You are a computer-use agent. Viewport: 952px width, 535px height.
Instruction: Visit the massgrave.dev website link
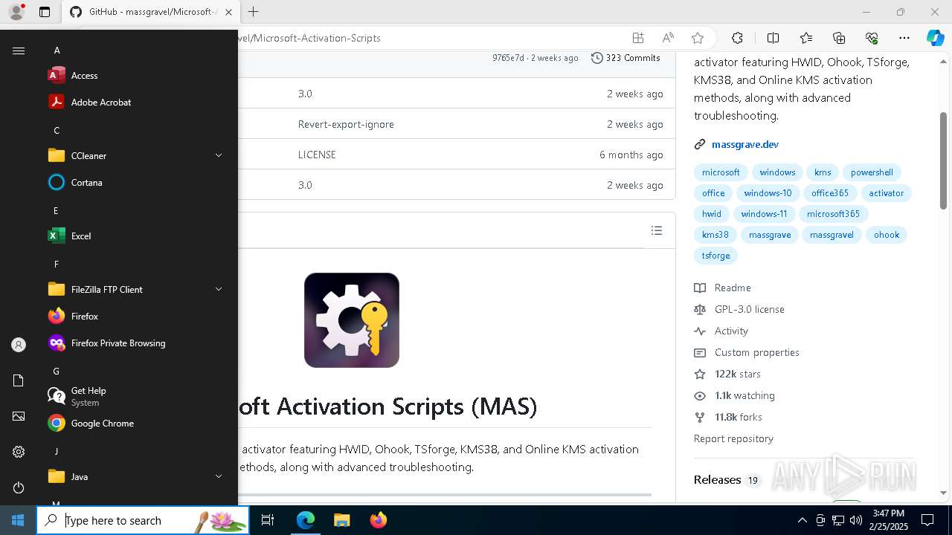click(745, 144)
